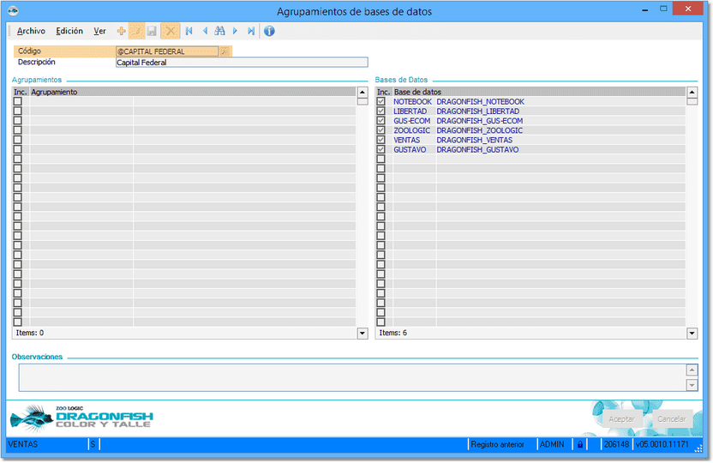This screenshot has height=463, width=713.
Task: Go to previous record arrow
Action: (205, 31)
